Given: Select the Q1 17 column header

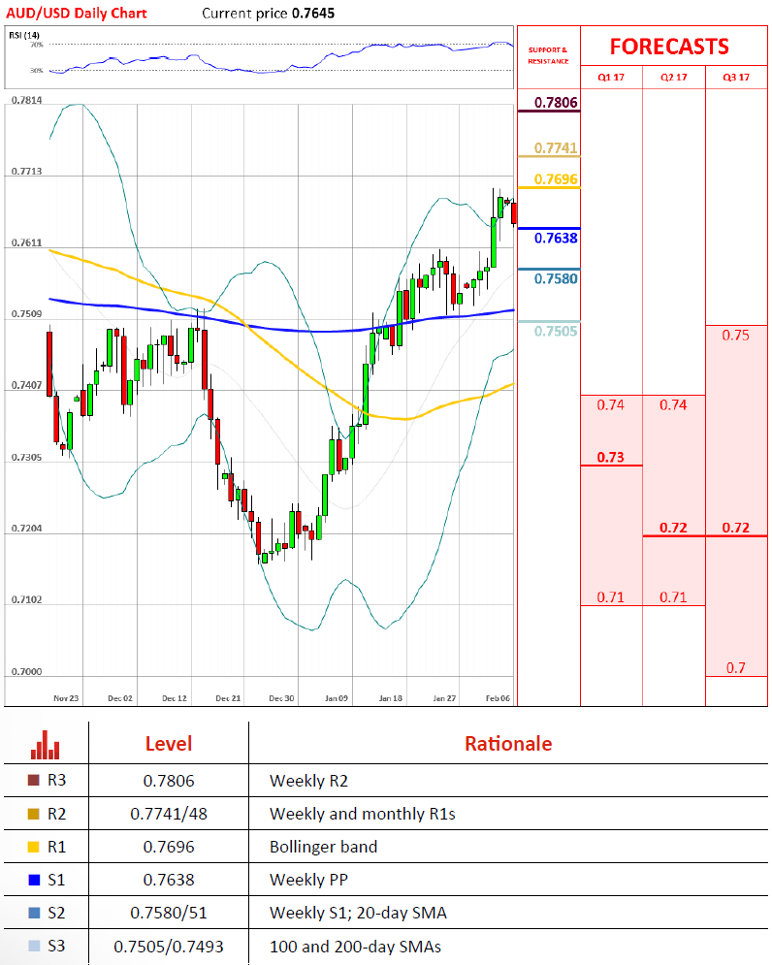Looking at the screenshot, I should (611, 77).
